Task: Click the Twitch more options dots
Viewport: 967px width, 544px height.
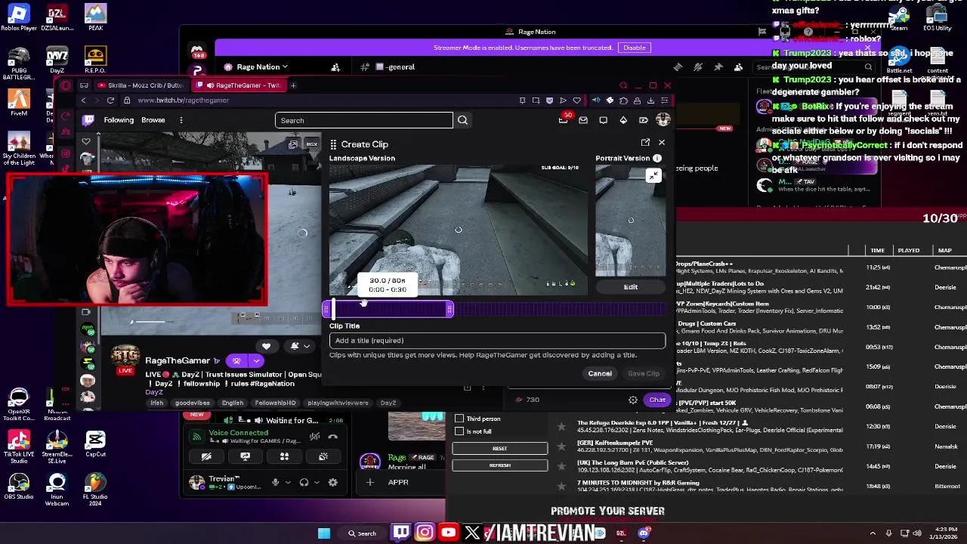Action: (x=181, y=120)
